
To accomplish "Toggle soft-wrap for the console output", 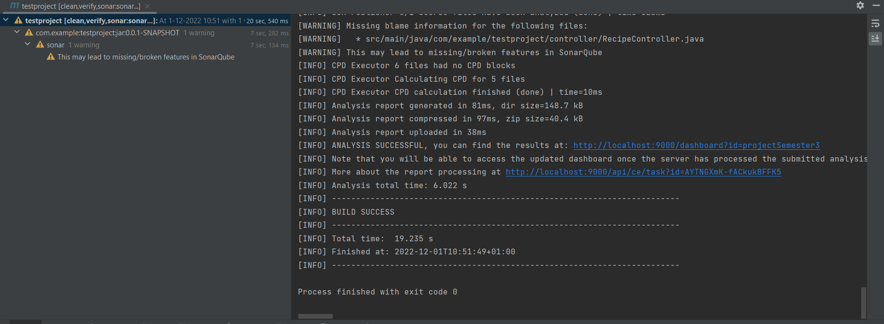I will click(x=875, y=23).
